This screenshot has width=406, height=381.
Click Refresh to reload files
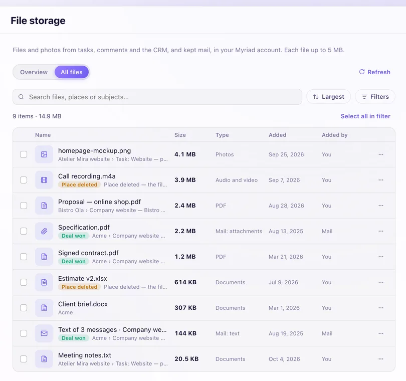tap(374, 72)
